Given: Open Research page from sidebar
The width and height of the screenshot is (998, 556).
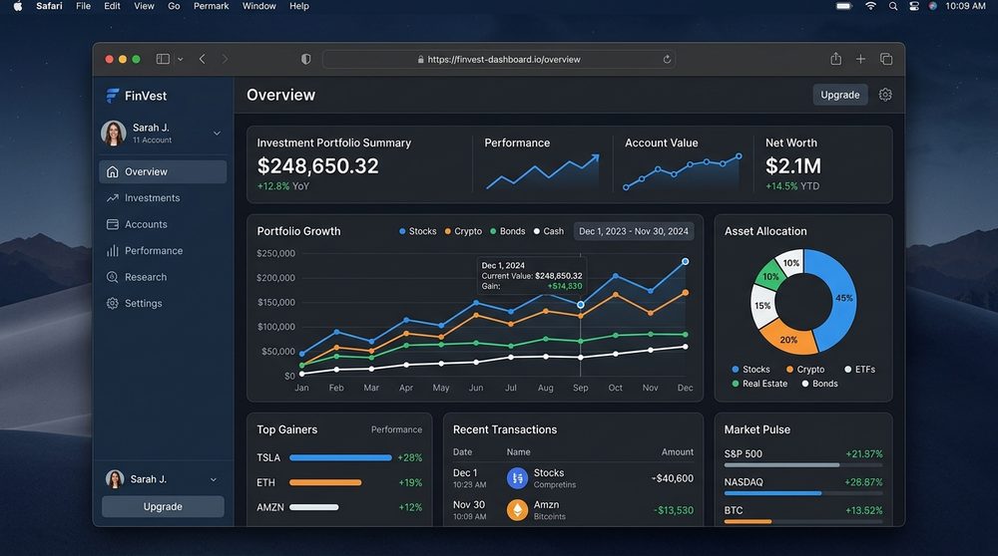Looking at the screenshot, I should click(x=163, y=277).
